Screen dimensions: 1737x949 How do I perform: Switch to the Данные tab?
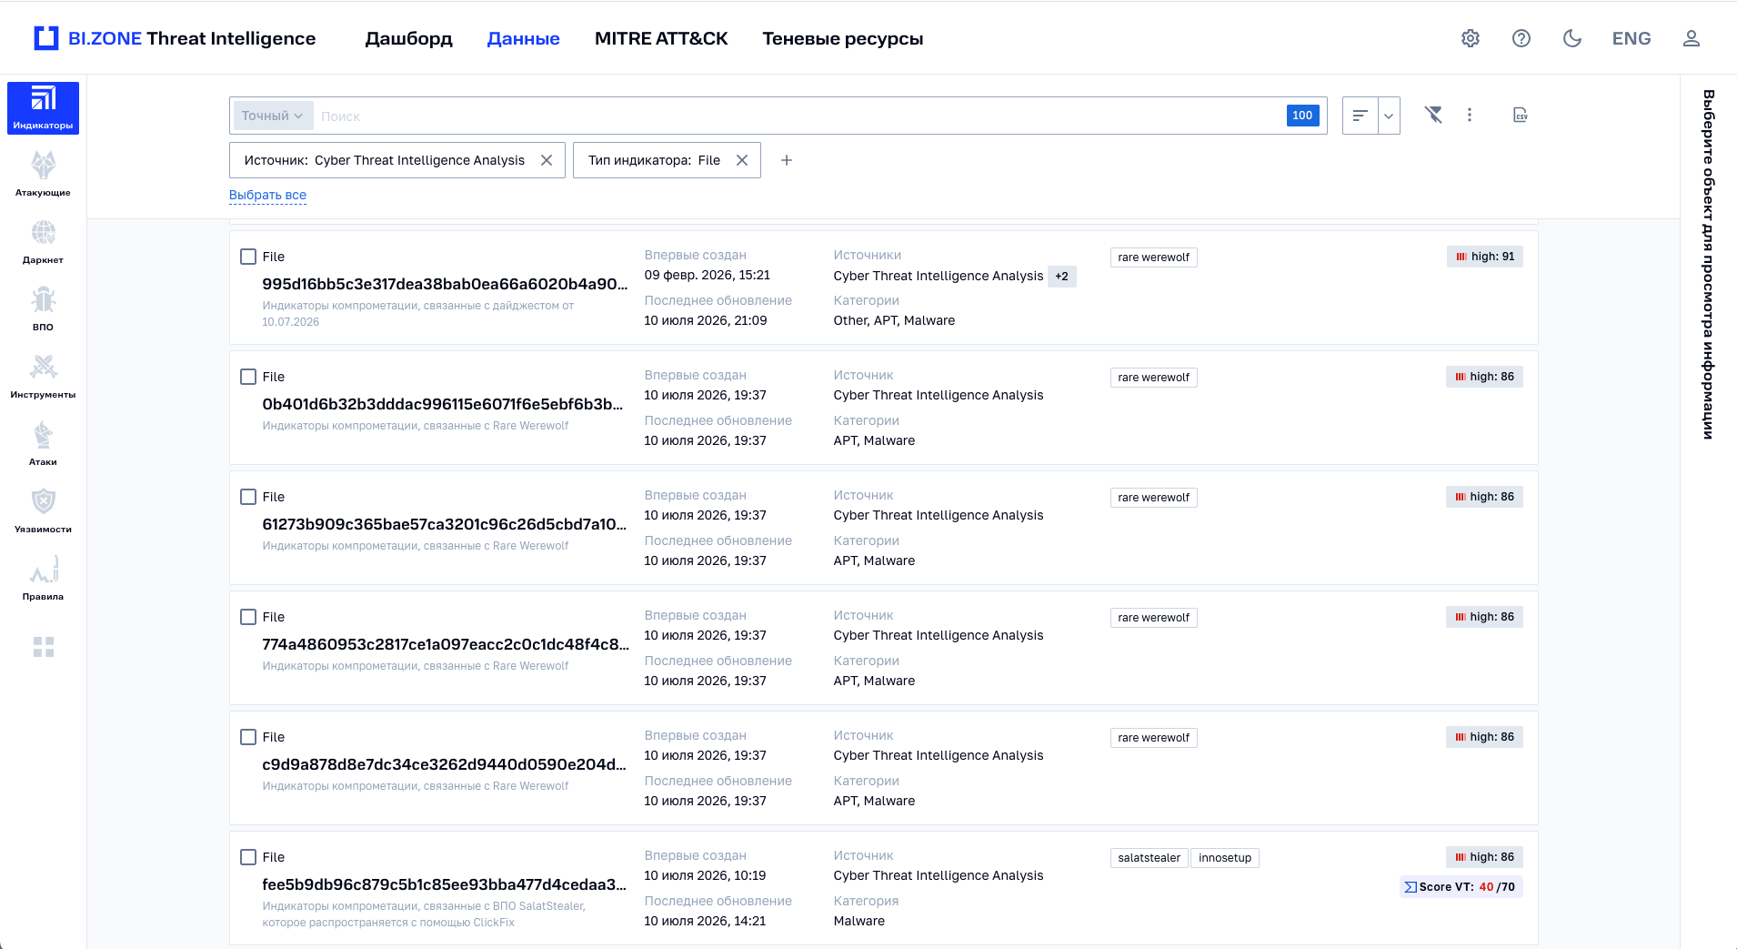point(523,38)
